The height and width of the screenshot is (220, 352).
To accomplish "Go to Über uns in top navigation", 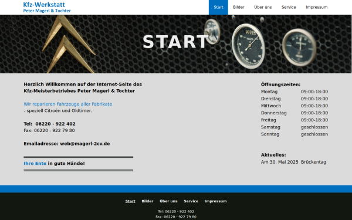I will pos(263,7).
